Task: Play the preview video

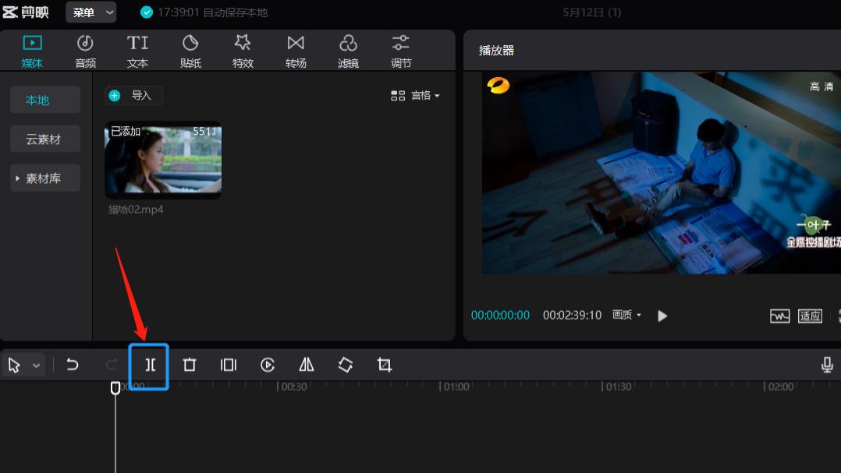Action: pos(662,316)
